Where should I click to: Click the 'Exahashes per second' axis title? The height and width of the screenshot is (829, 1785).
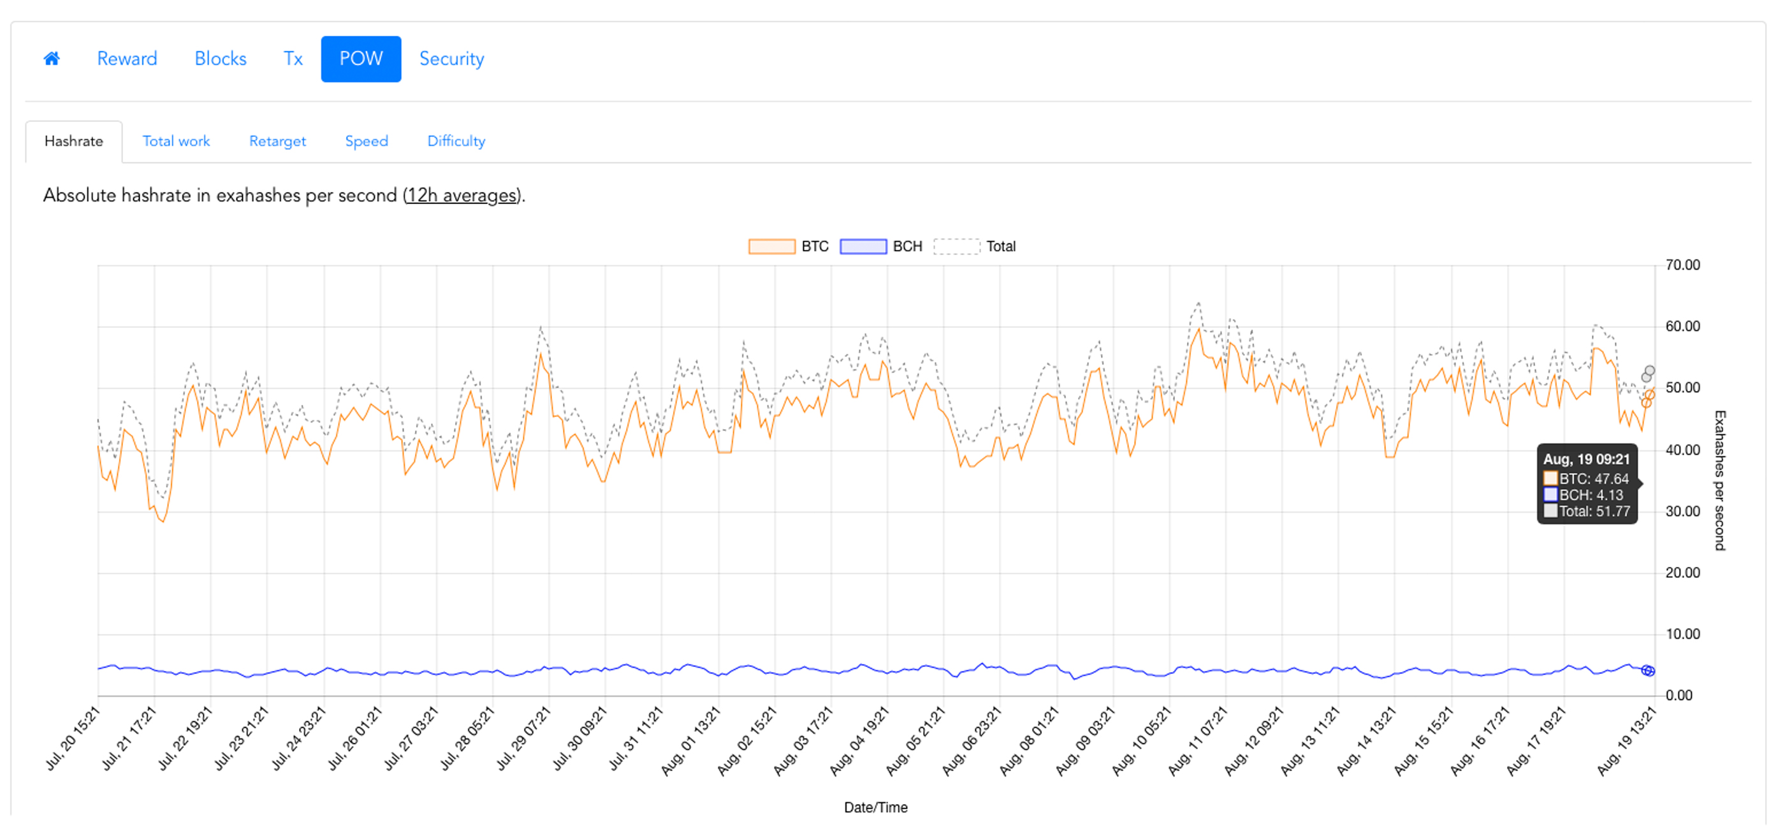point(1720,481)
